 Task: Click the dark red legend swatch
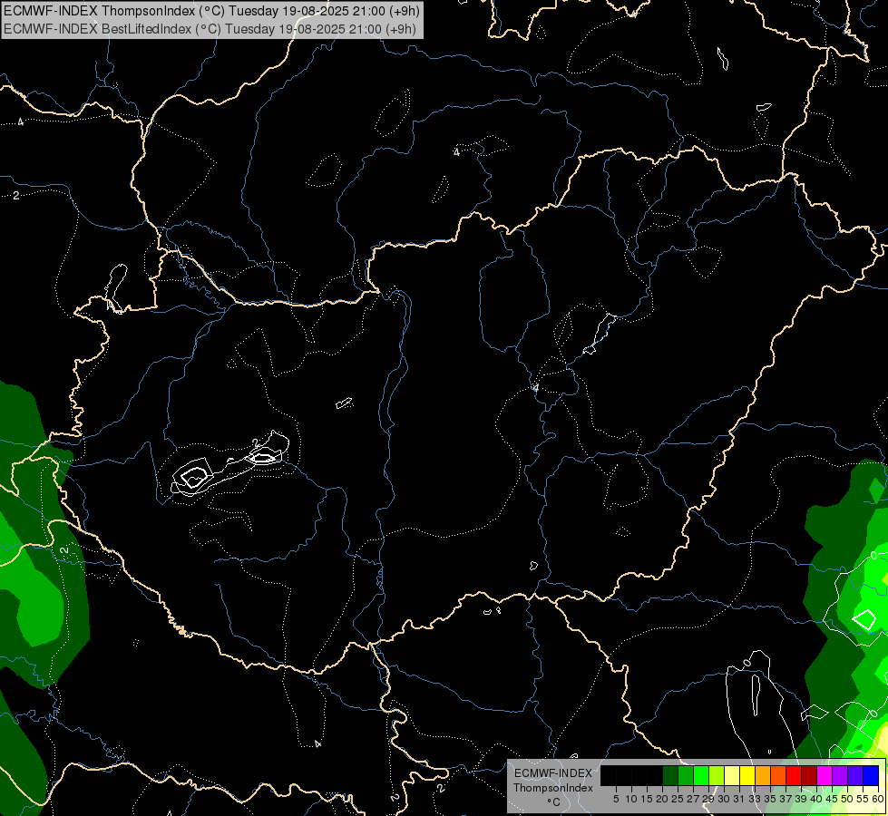click(x=809, y=775)
